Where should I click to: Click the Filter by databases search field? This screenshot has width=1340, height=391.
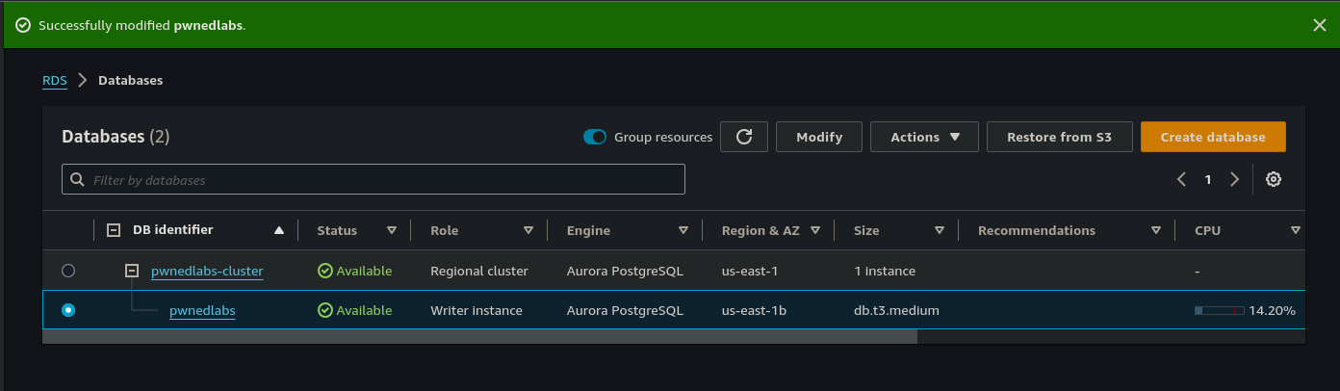(x=374, y=179)
